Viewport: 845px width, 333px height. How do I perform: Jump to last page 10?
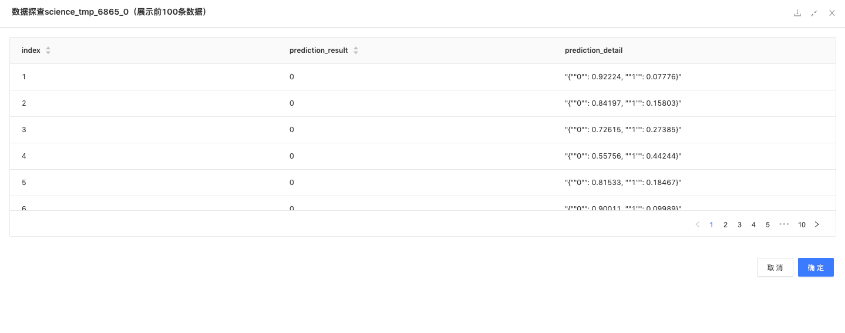tap(802, 224)
